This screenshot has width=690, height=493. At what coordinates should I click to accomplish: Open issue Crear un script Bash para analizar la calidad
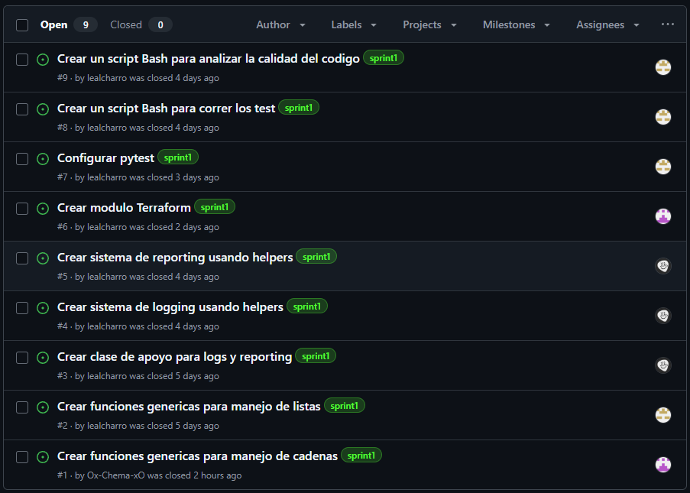[x=209, y=59]
